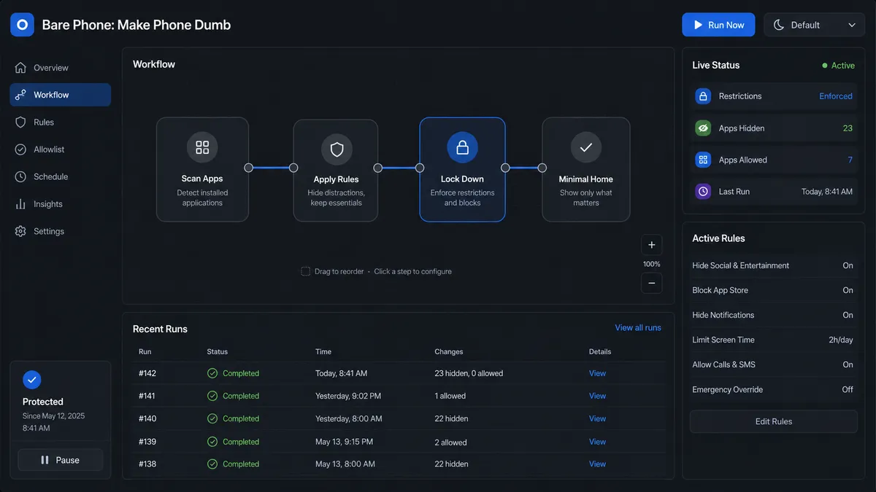Click the Edit Rules button

click(x=774, y=421)
